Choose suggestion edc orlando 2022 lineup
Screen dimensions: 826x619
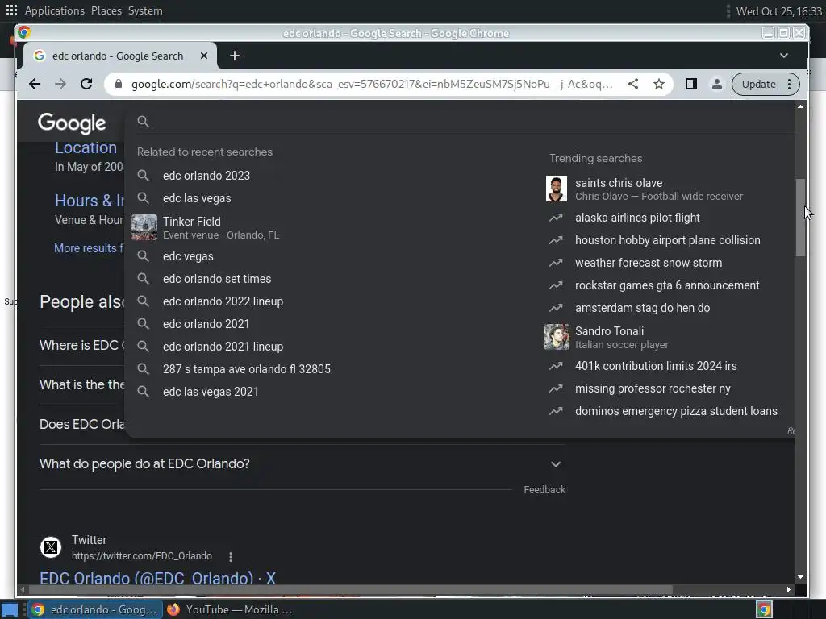(x=223, y=301)
